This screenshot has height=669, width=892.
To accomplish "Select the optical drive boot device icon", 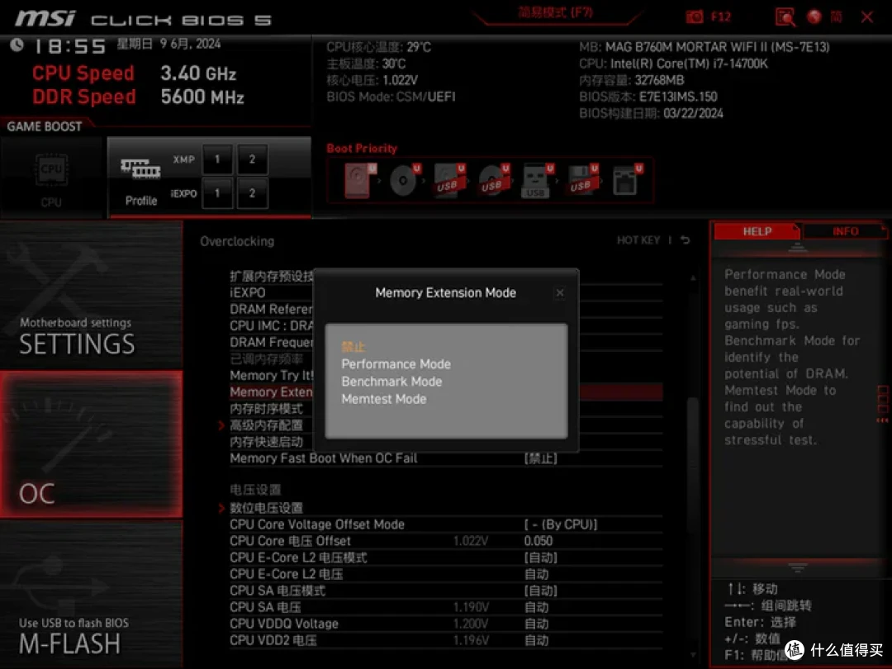I will [405, 180].
